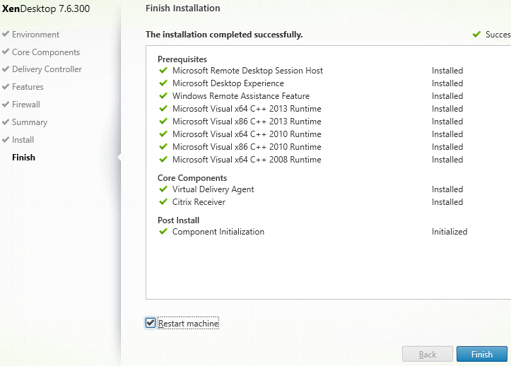The width and height of the screenshot is (511, 366).
Task: Click 'Microsoft Desktop Experience' row text
Action: pyautogui.click(x=228, y=83)
